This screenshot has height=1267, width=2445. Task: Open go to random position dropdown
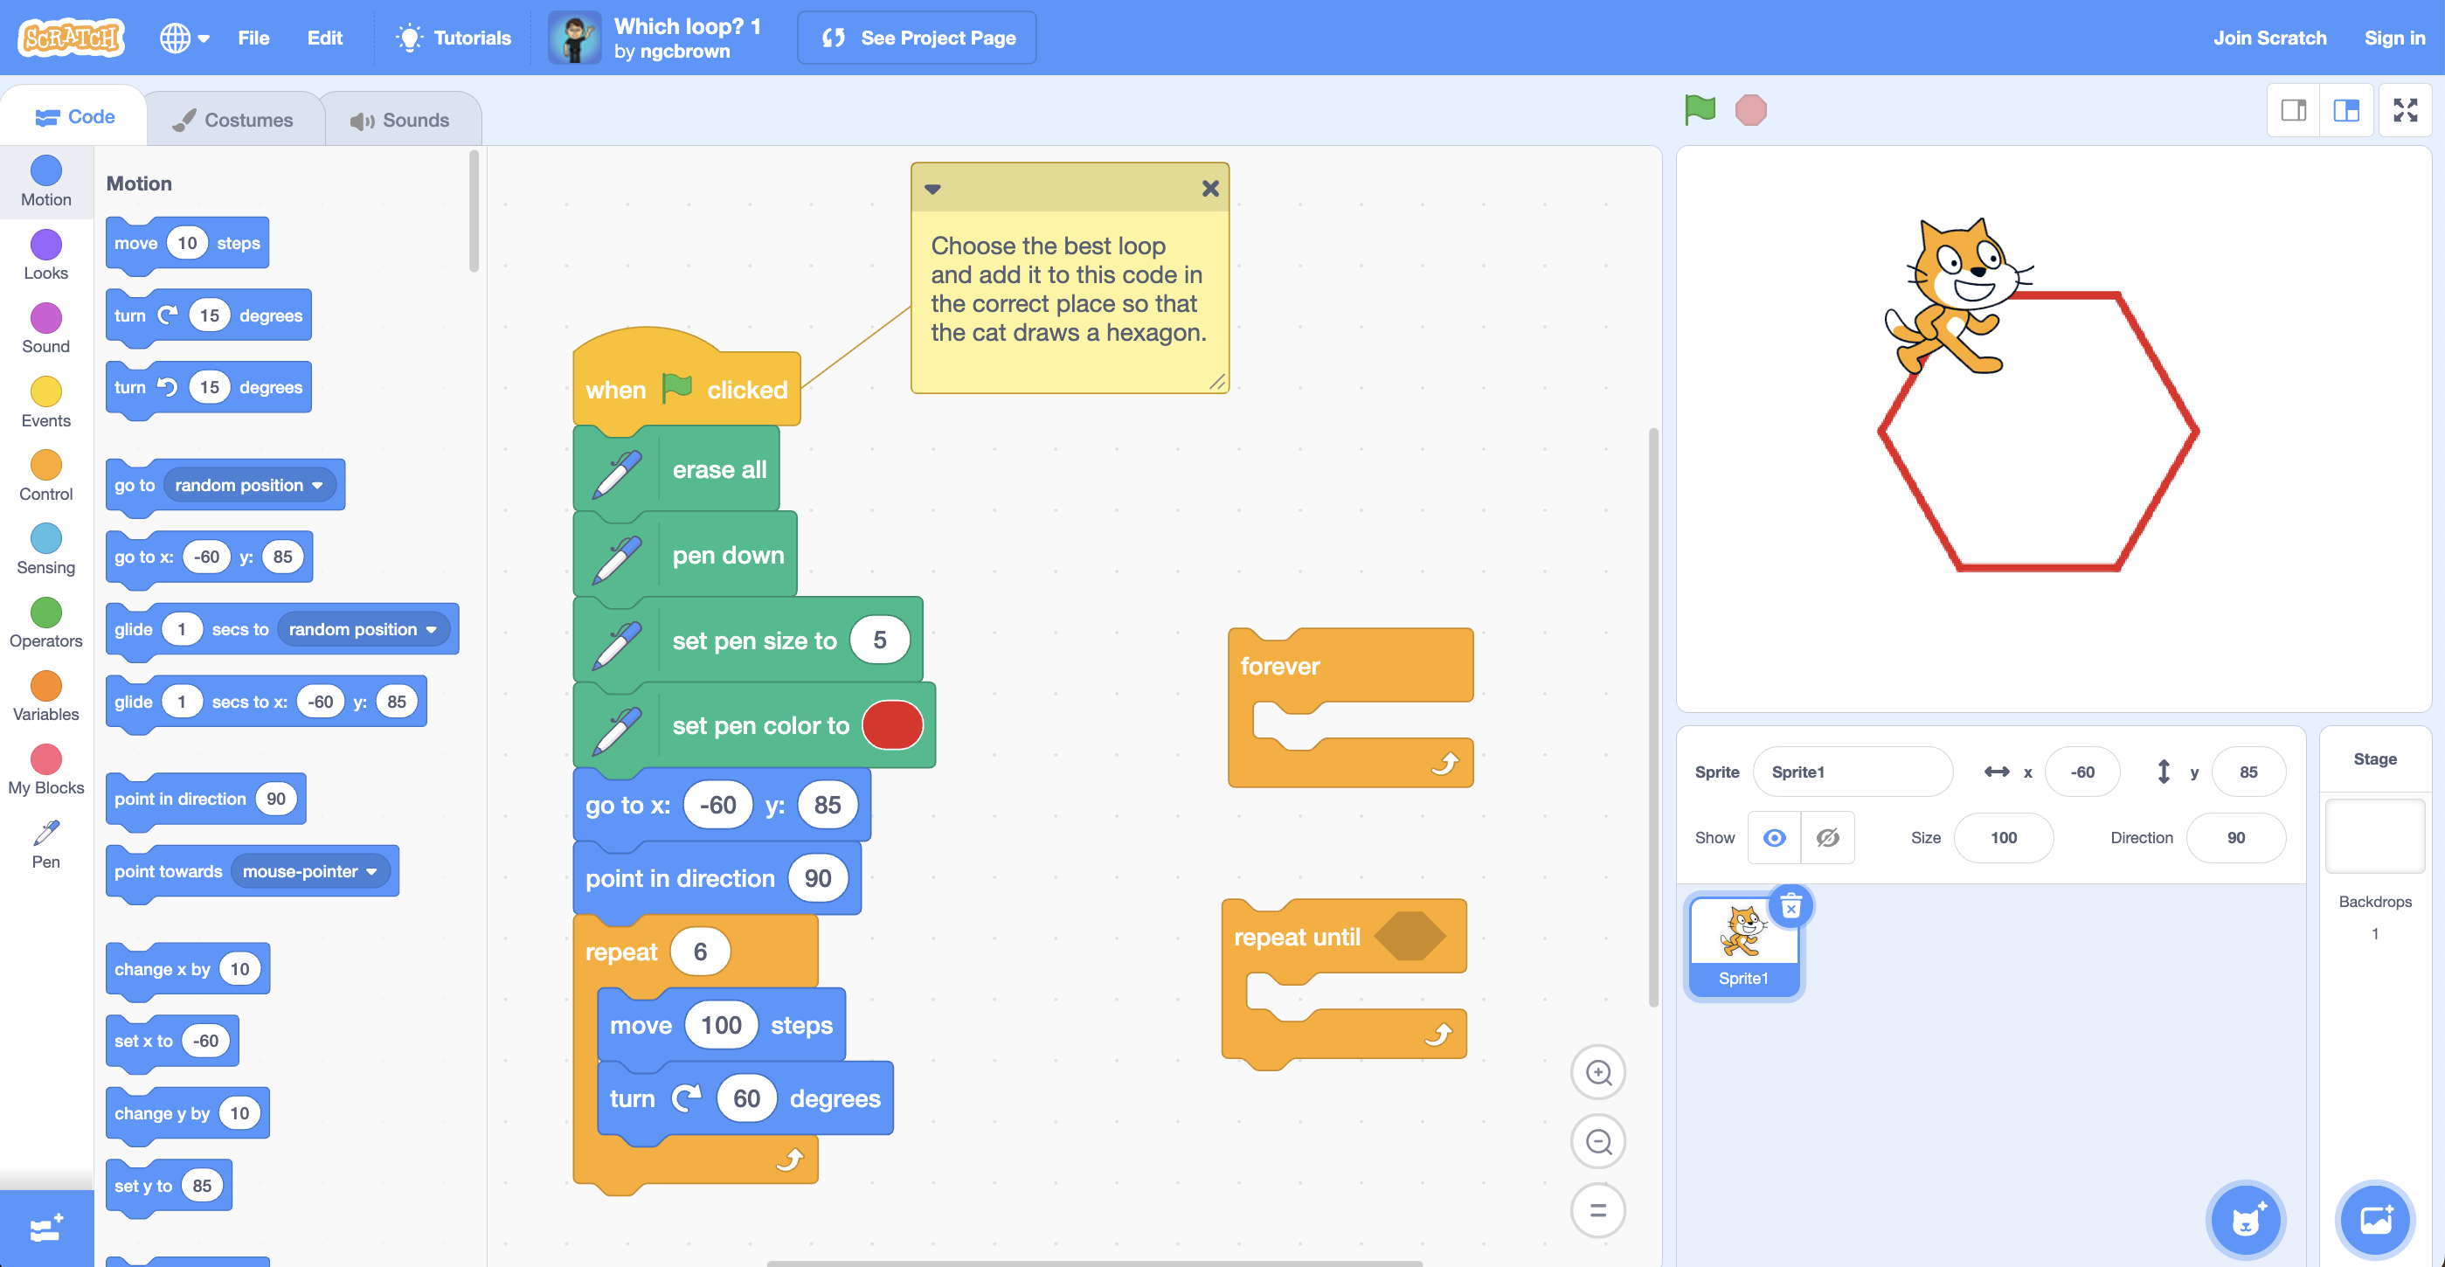(x=249, y=485)
